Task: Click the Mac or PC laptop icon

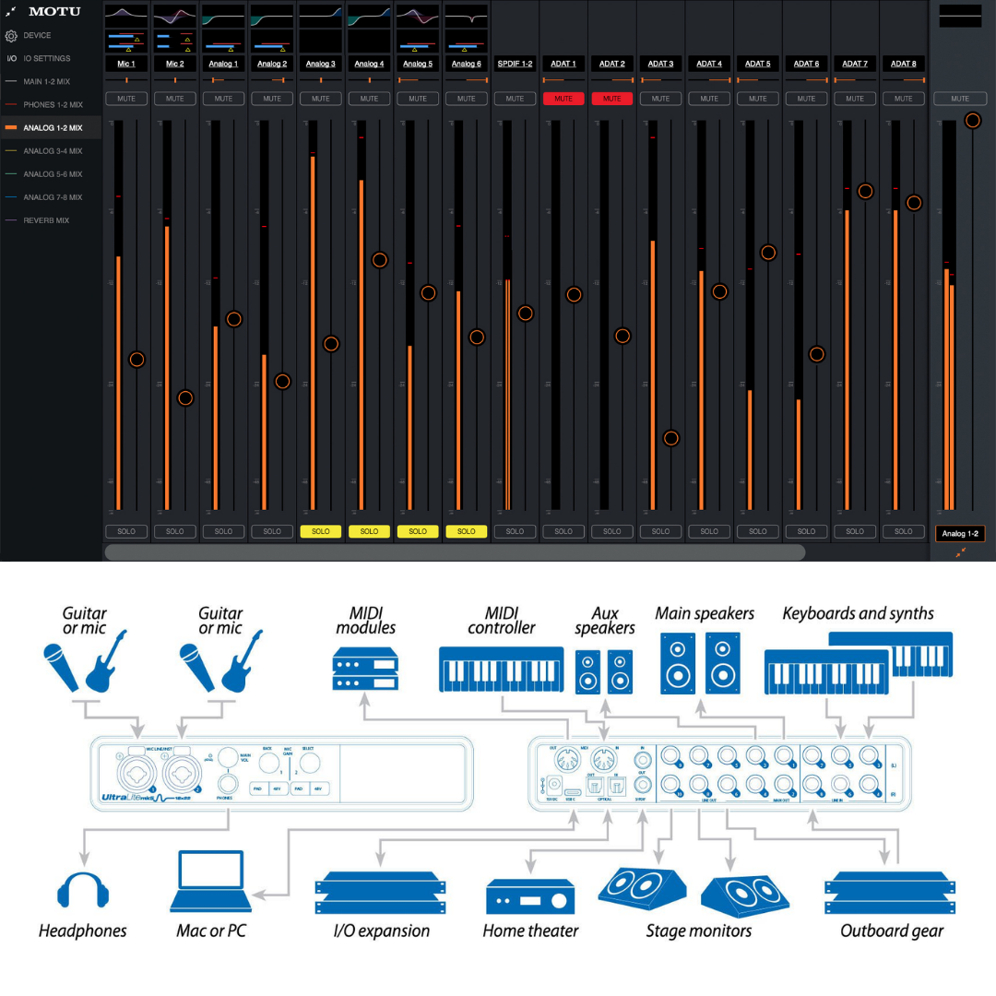Action: pyautogui.click(x=211, y=881)
